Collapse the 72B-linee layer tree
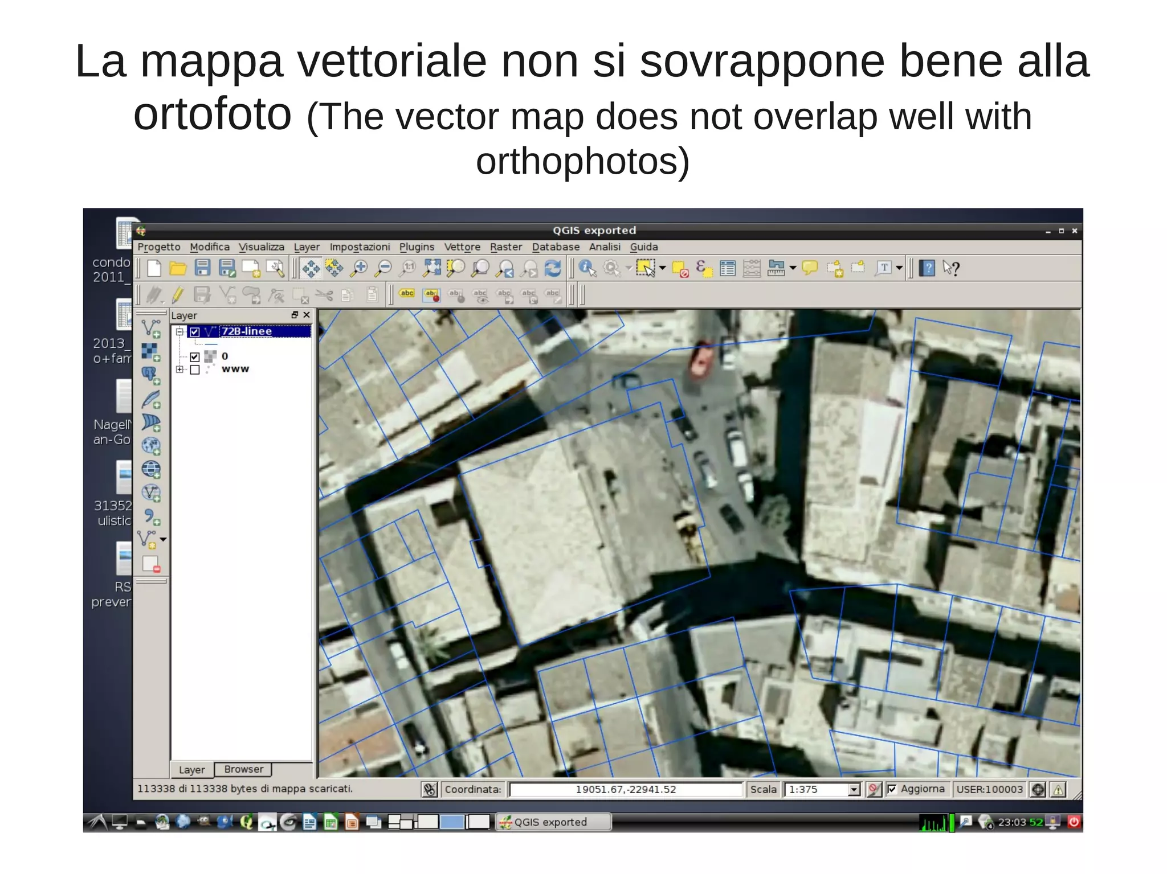This screenshot has height=874, width=1167. click(179, 331)
